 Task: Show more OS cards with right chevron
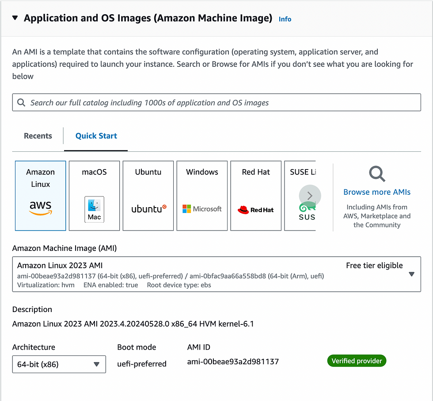(x=310, y=196)
